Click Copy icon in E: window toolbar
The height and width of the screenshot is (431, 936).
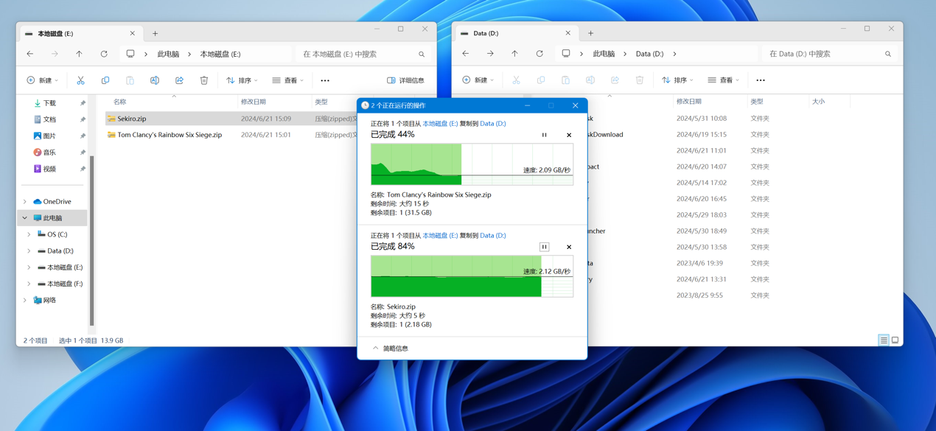pos(105,80)
